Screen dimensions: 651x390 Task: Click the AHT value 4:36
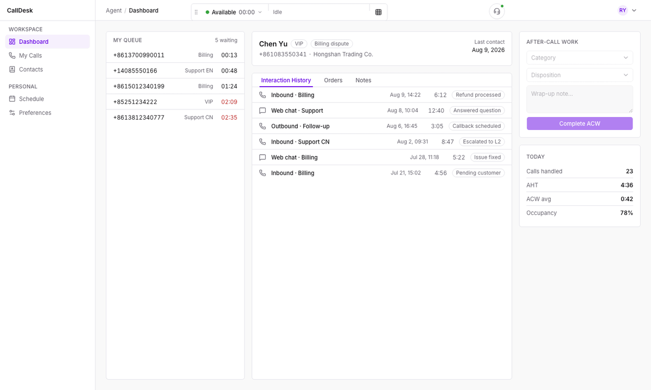[x=627, y=185]
